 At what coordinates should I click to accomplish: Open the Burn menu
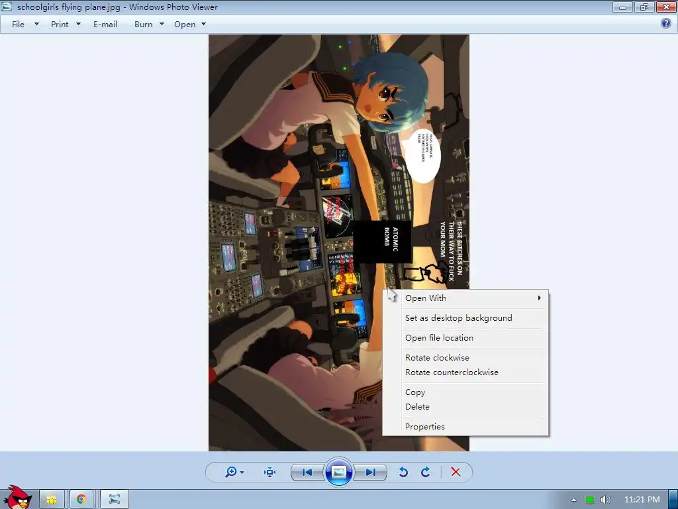click(143, 25)
